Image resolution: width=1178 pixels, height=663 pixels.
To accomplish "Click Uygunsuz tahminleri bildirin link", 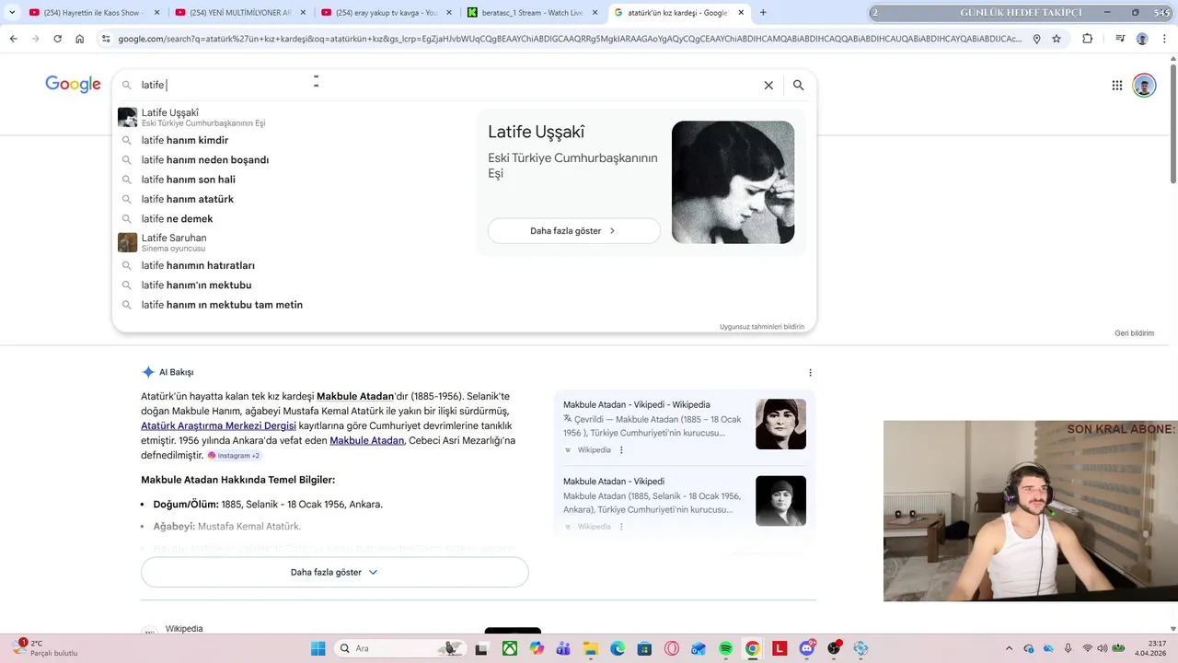I will click(x=762, y=327).
